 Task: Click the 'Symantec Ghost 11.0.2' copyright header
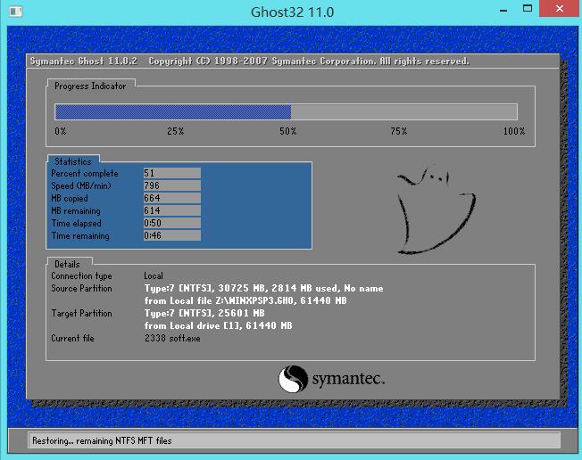(249, 62)
